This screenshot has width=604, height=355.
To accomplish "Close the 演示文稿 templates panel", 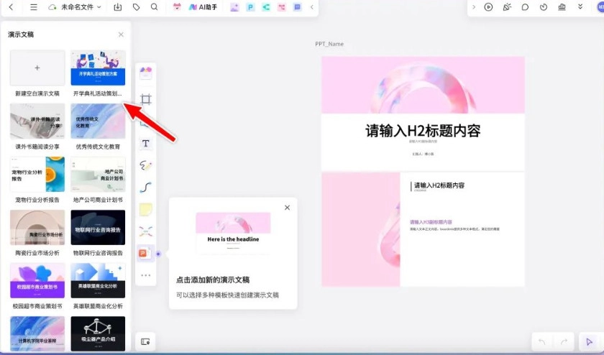I will click(x=121, y=34).
